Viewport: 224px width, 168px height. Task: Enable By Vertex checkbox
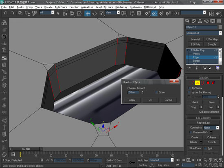[189, 88]
